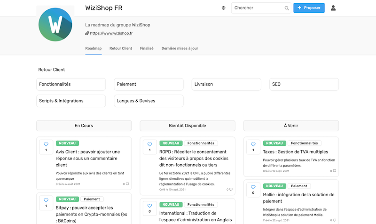
Task: Open the SEO category box
Action: click(304, 84)
